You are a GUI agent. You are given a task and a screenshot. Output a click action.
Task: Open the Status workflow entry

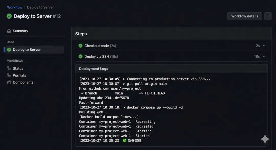(x=18, y=69)
